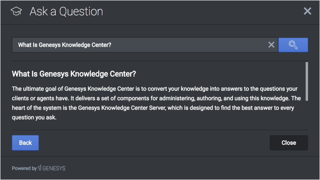320x180 pixels.
Task: Click the paragraph line starting "clients or agents have"
Action: 156,98
